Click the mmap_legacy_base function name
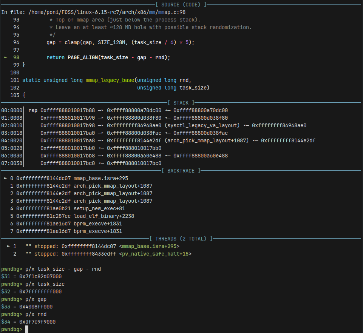The image size is (363, 333). click(110, 80)
